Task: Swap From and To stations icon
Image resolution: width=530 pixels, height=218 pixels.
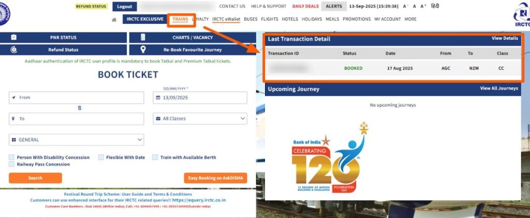Action: [79, 108]
